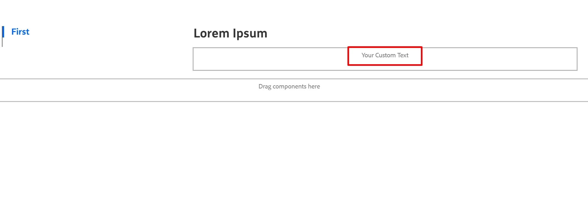The width and height of the screenshot is (588, 204).
Task: Activate the First vertical tab item
Action: tap(20, 32)
